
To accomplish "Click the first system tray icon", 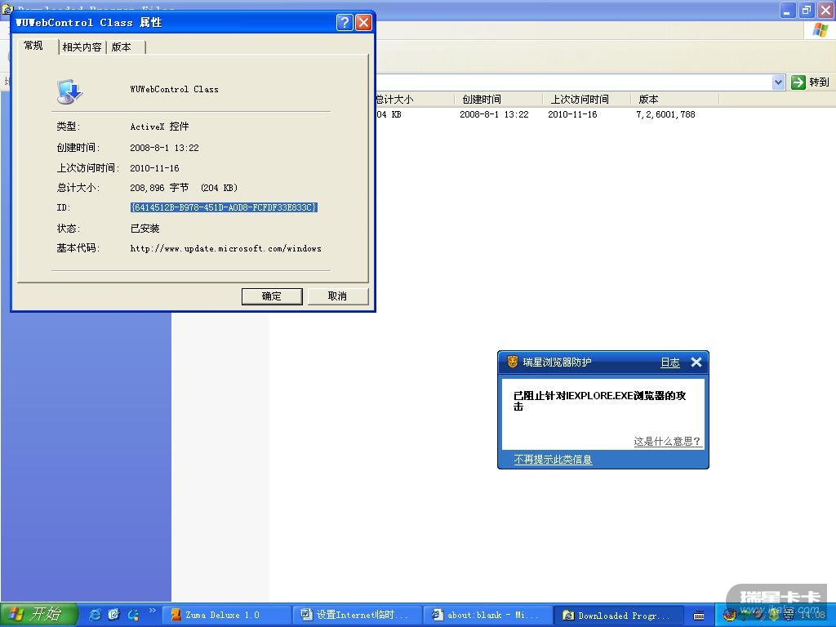I will [x=729, y=616].
